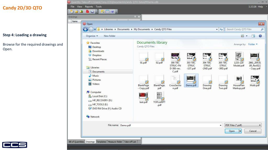Open the view options dropdown arrow
Image resolution: width=268 pixels, height=150 pixels.
click(x=247, y=36)
